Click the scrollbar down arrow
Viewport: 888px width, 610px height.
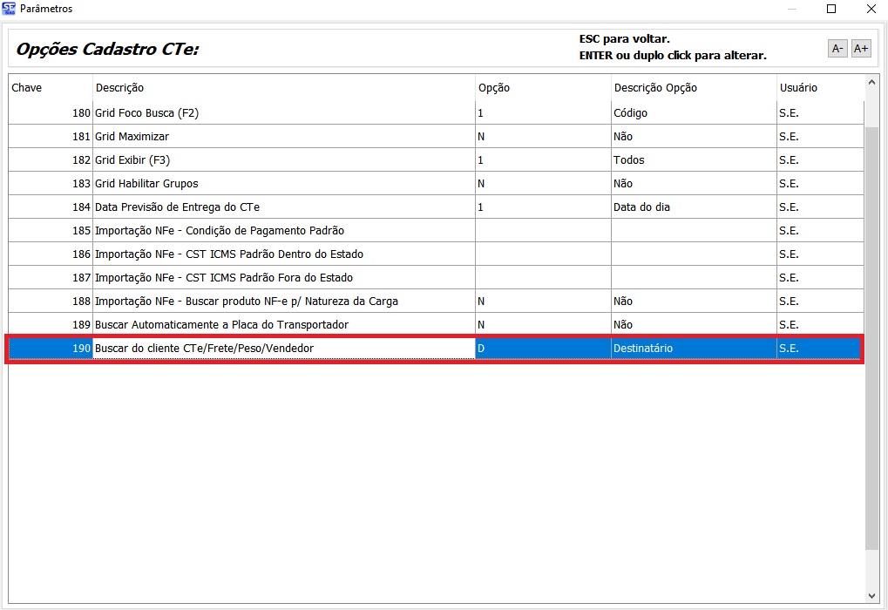click(871, 597)
